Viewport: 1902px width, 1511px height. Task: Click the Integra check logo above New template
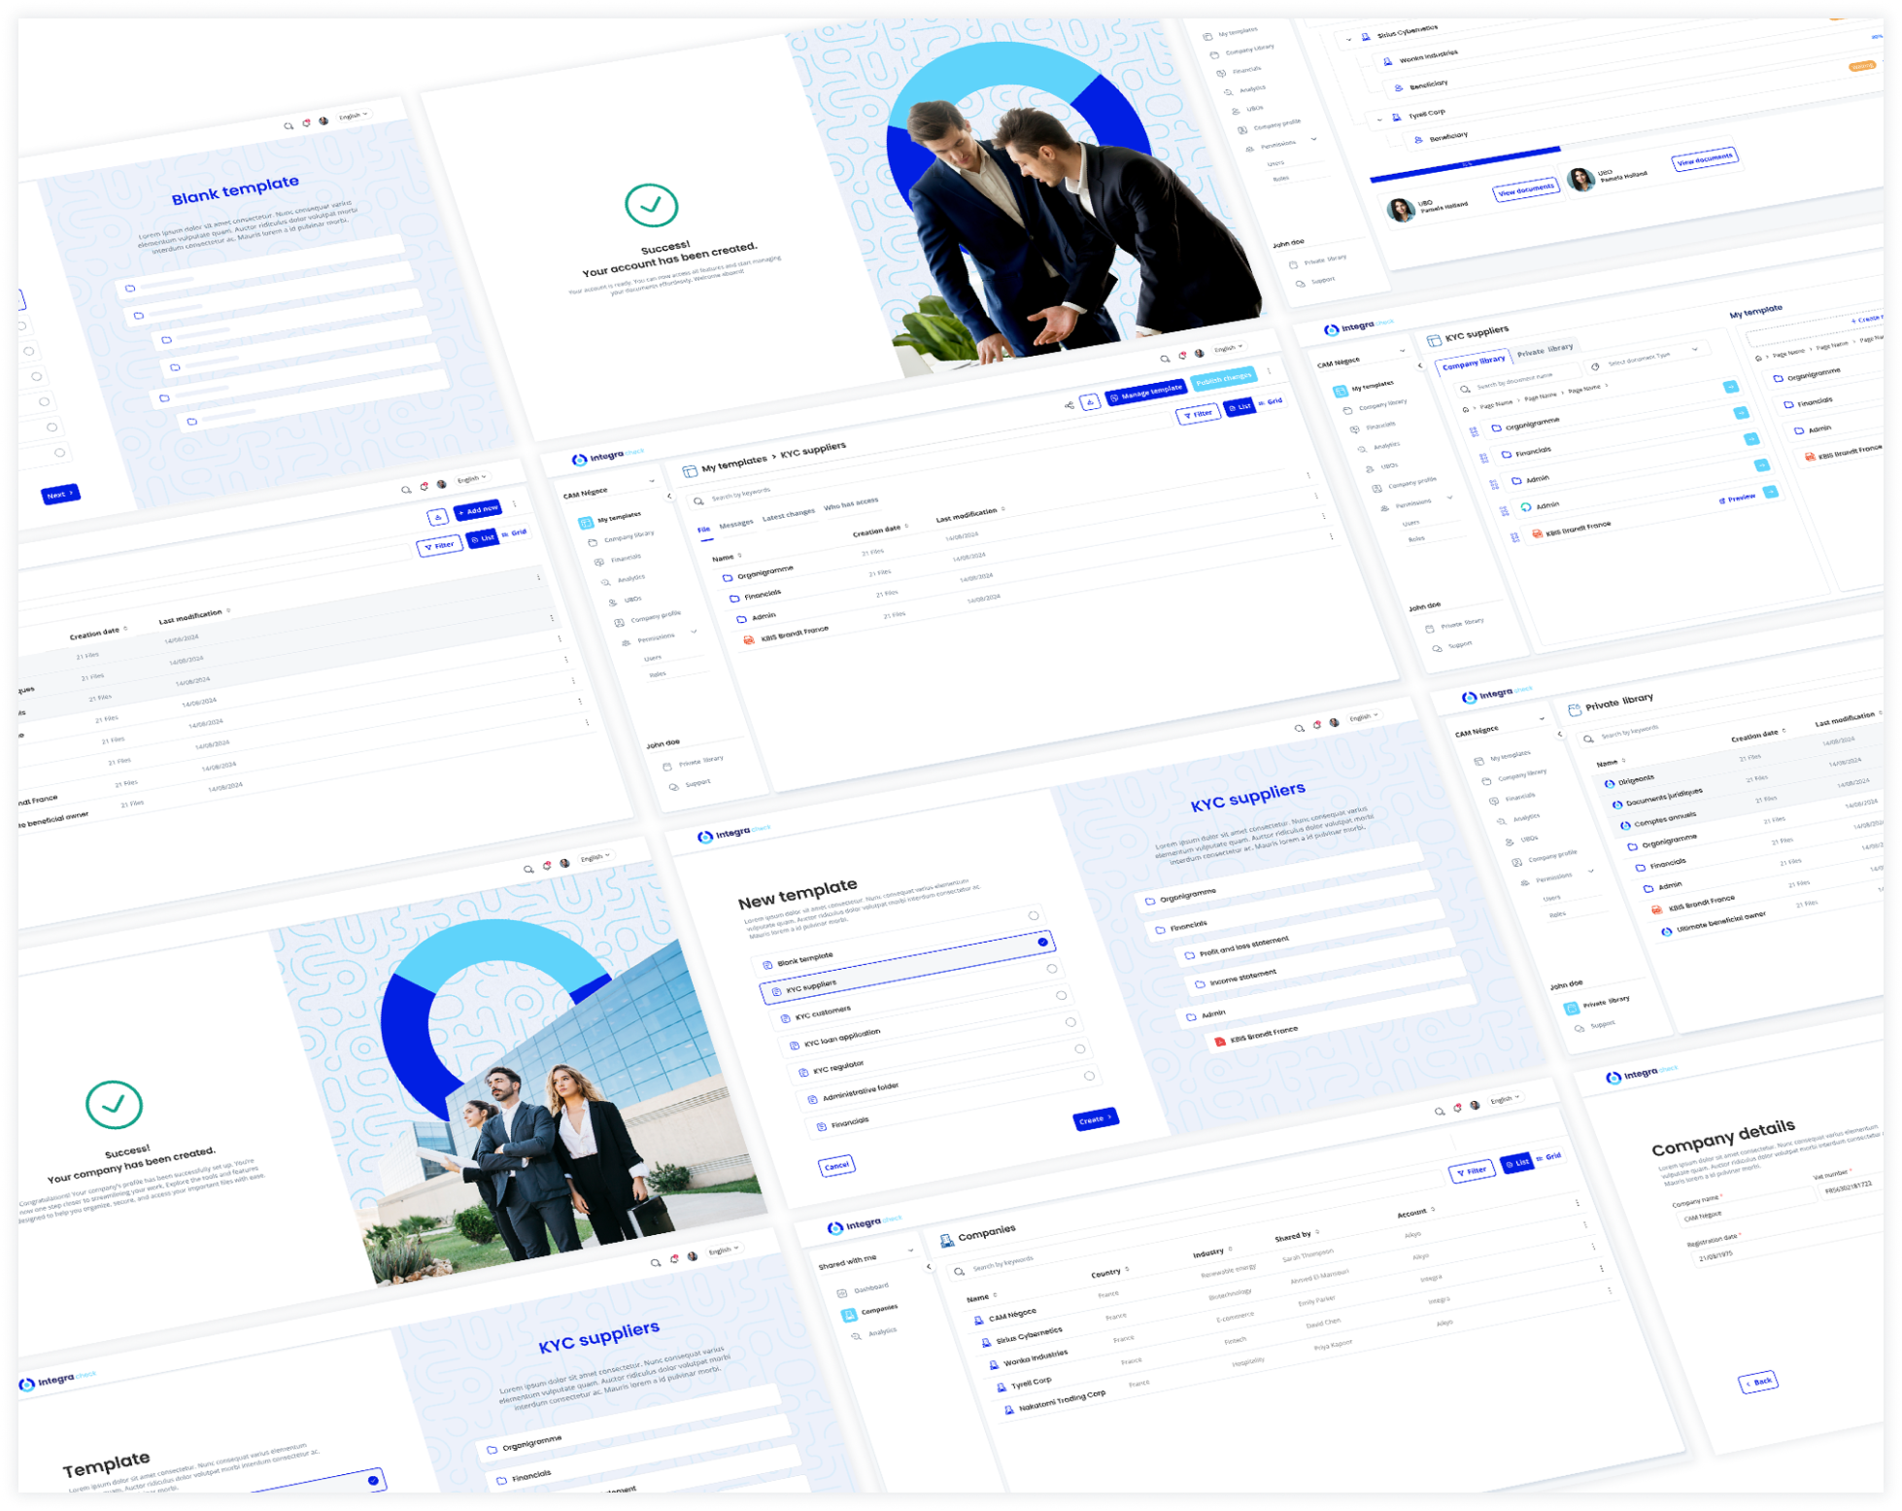[733, 834]
